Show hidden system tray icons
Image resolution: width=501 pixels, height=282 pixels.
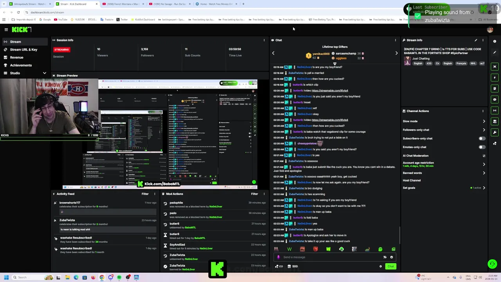pos(449,277)
